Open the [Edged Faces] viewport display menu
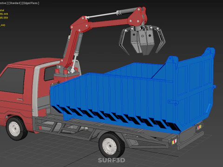This screenshot has width=223, height=167. [31, 3]
